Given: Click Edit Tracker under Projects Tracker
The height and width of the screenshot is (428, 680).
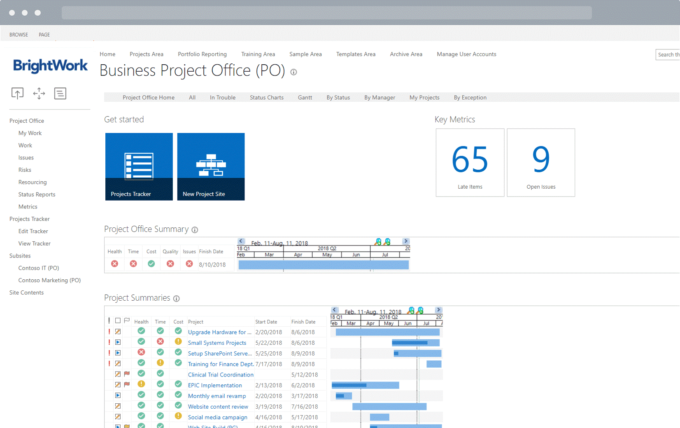Looking at the screenshot, I should (33, 231).
